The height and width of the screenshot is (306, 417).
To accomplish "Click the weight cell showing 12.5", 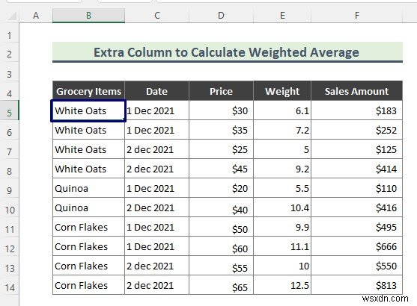I will (x=282, y=285).
